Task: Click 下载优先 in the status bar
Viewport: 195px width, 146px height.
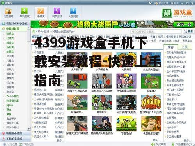Action: [x=26, y=144]
